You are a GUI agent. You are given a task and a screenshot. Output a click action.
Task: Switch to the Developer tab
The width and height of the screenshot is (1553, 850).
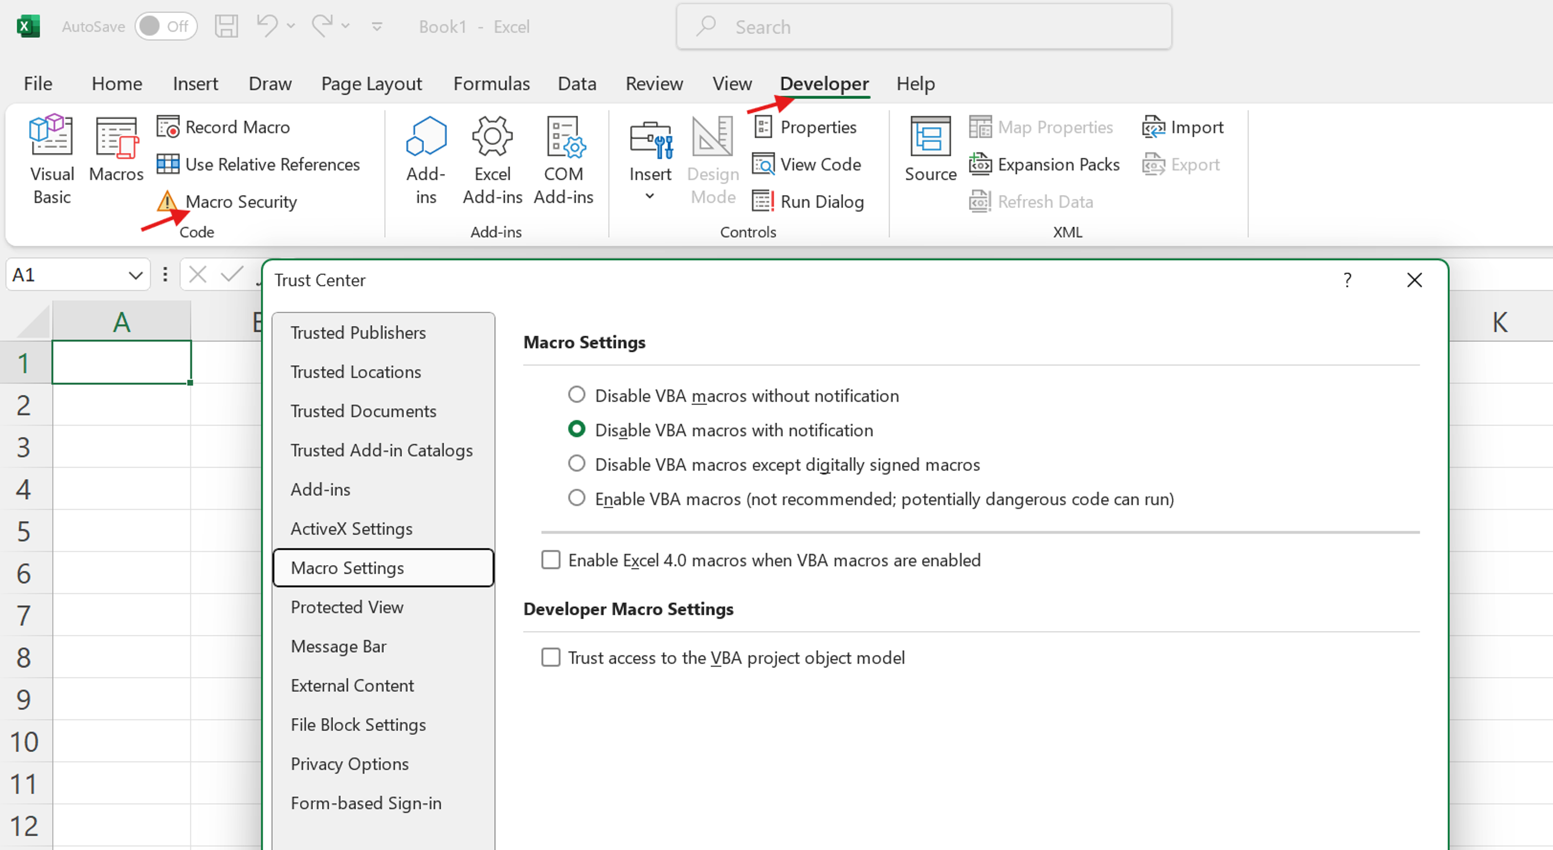(824, 84)
